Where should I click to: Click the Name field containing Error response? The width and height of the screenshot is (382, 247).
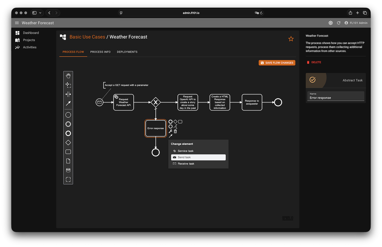tap(336, 98)
